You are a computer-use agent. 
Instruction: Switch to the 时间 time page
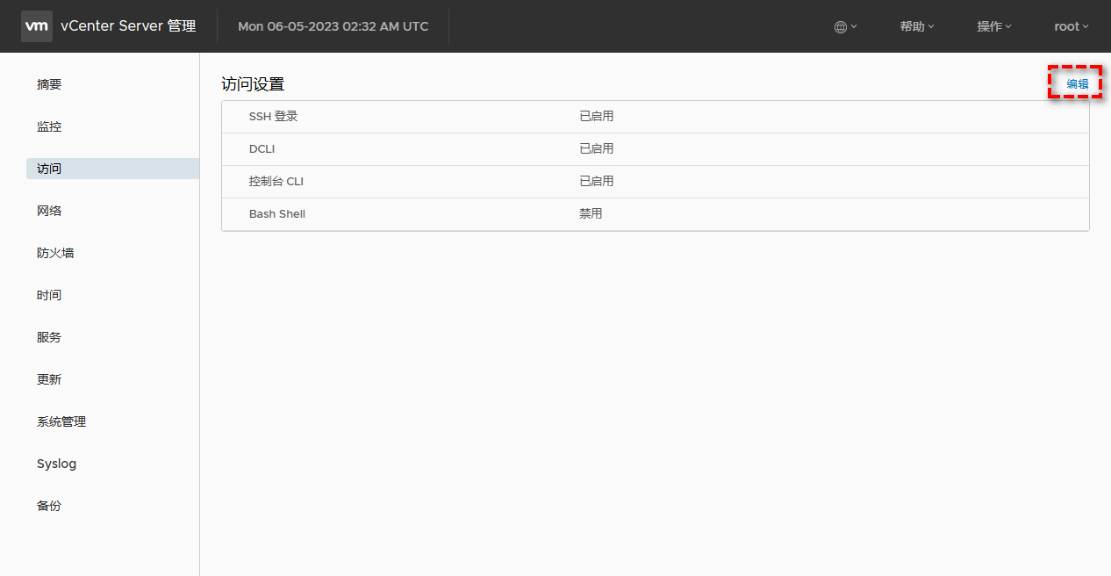(x=49, y=295)
